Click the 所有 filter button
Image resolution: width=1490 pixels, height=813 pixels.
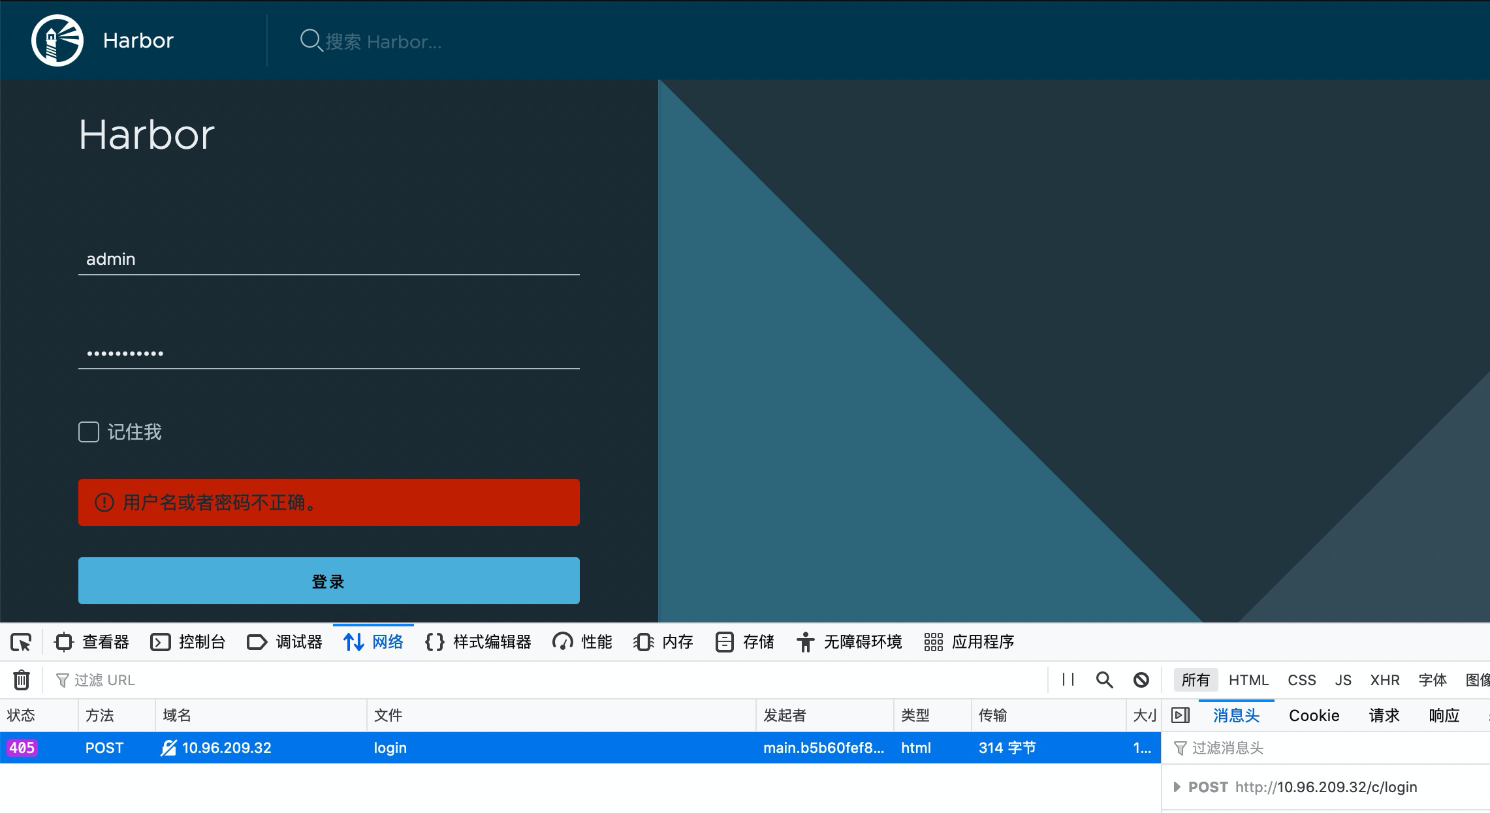click(x=1195, y=680)
